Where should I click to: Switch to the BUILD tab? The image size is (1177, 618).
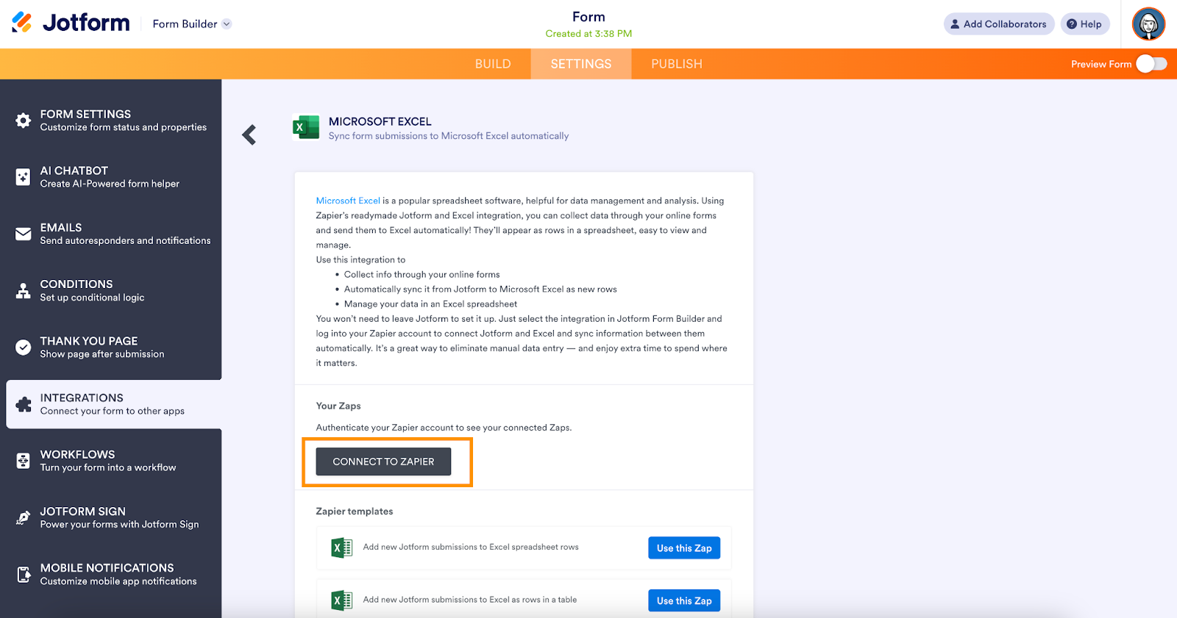click(493, 64)
